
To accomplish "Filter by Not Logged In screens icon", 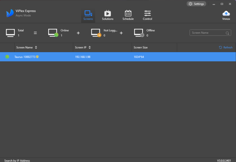I will tap(96, 33).
